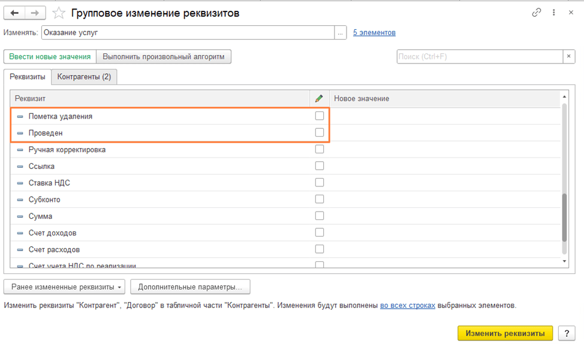Click the forward navigation arrow
Viewport: 584px width, 344px height.
coord(35,13)
